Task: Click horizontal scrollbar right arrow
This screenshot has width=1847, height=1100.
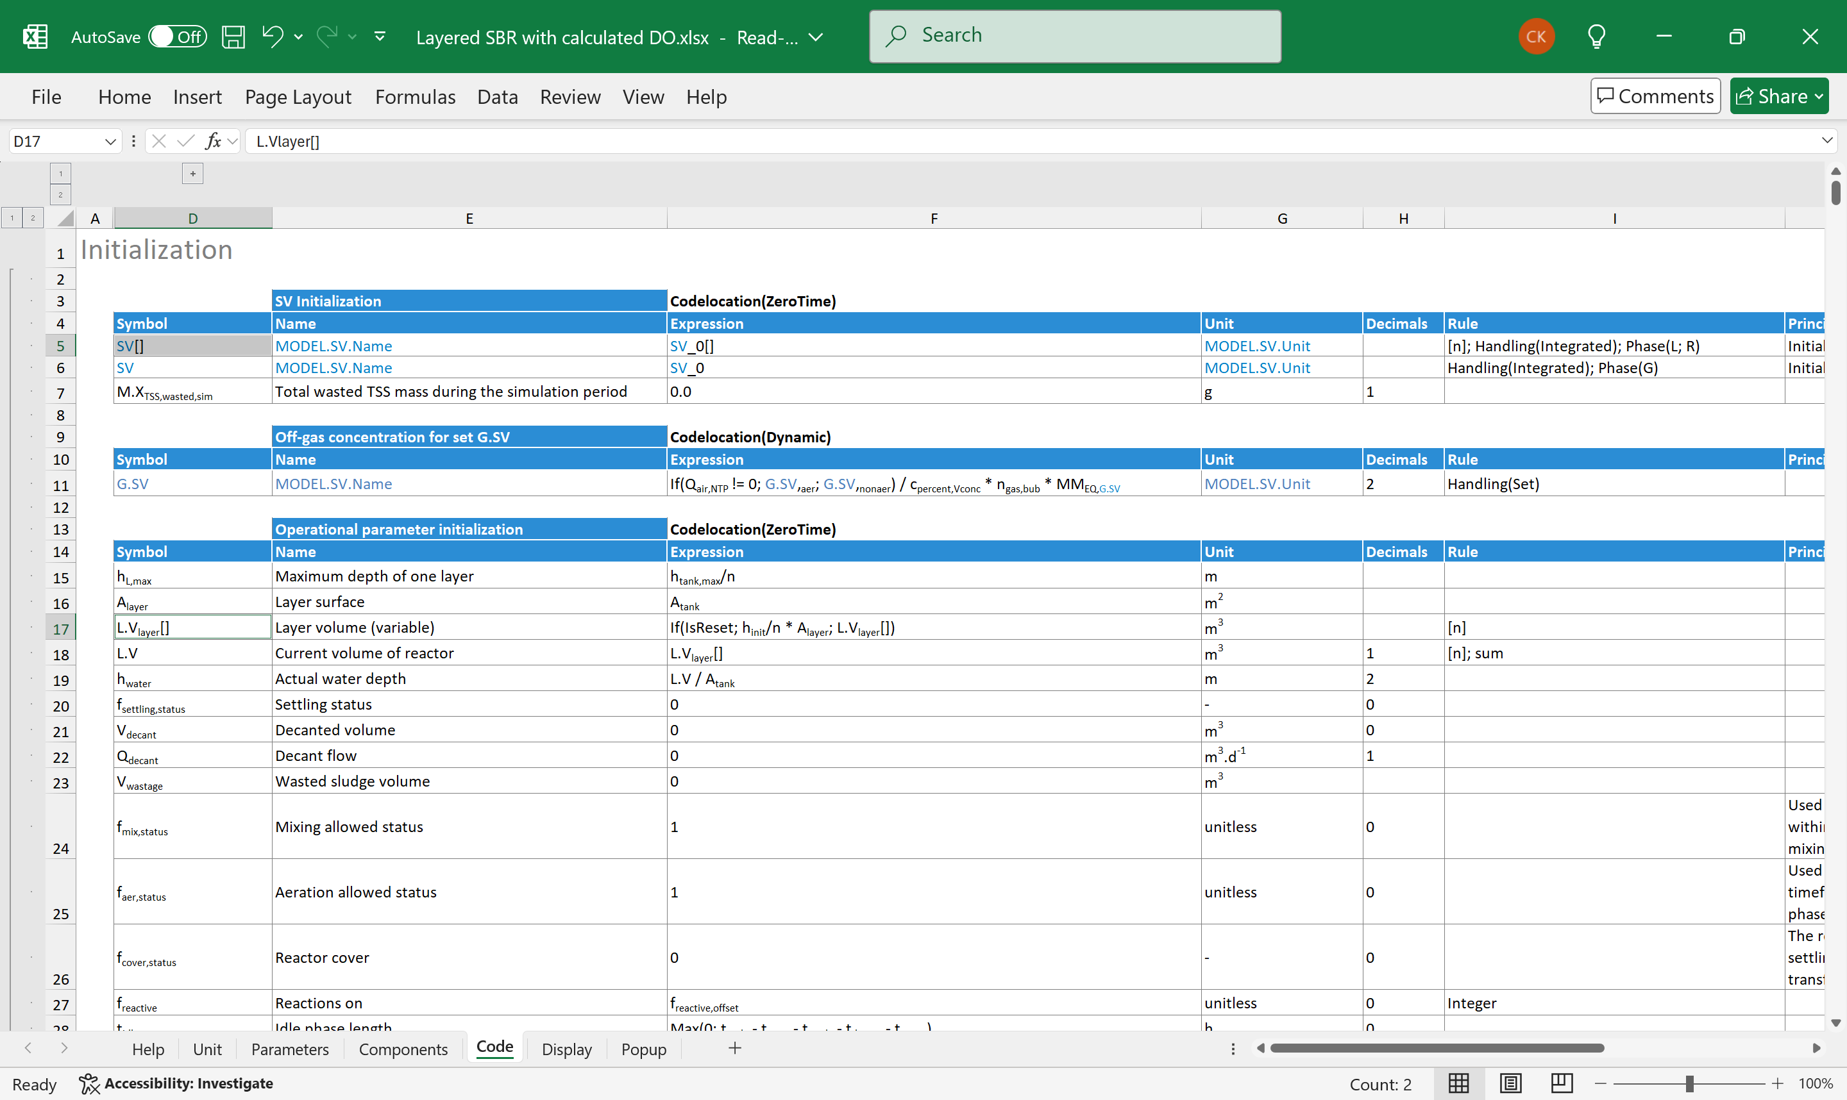Action: point(1817,1048)
